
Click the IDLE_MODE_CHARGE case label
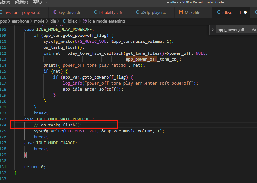(56, 143)
